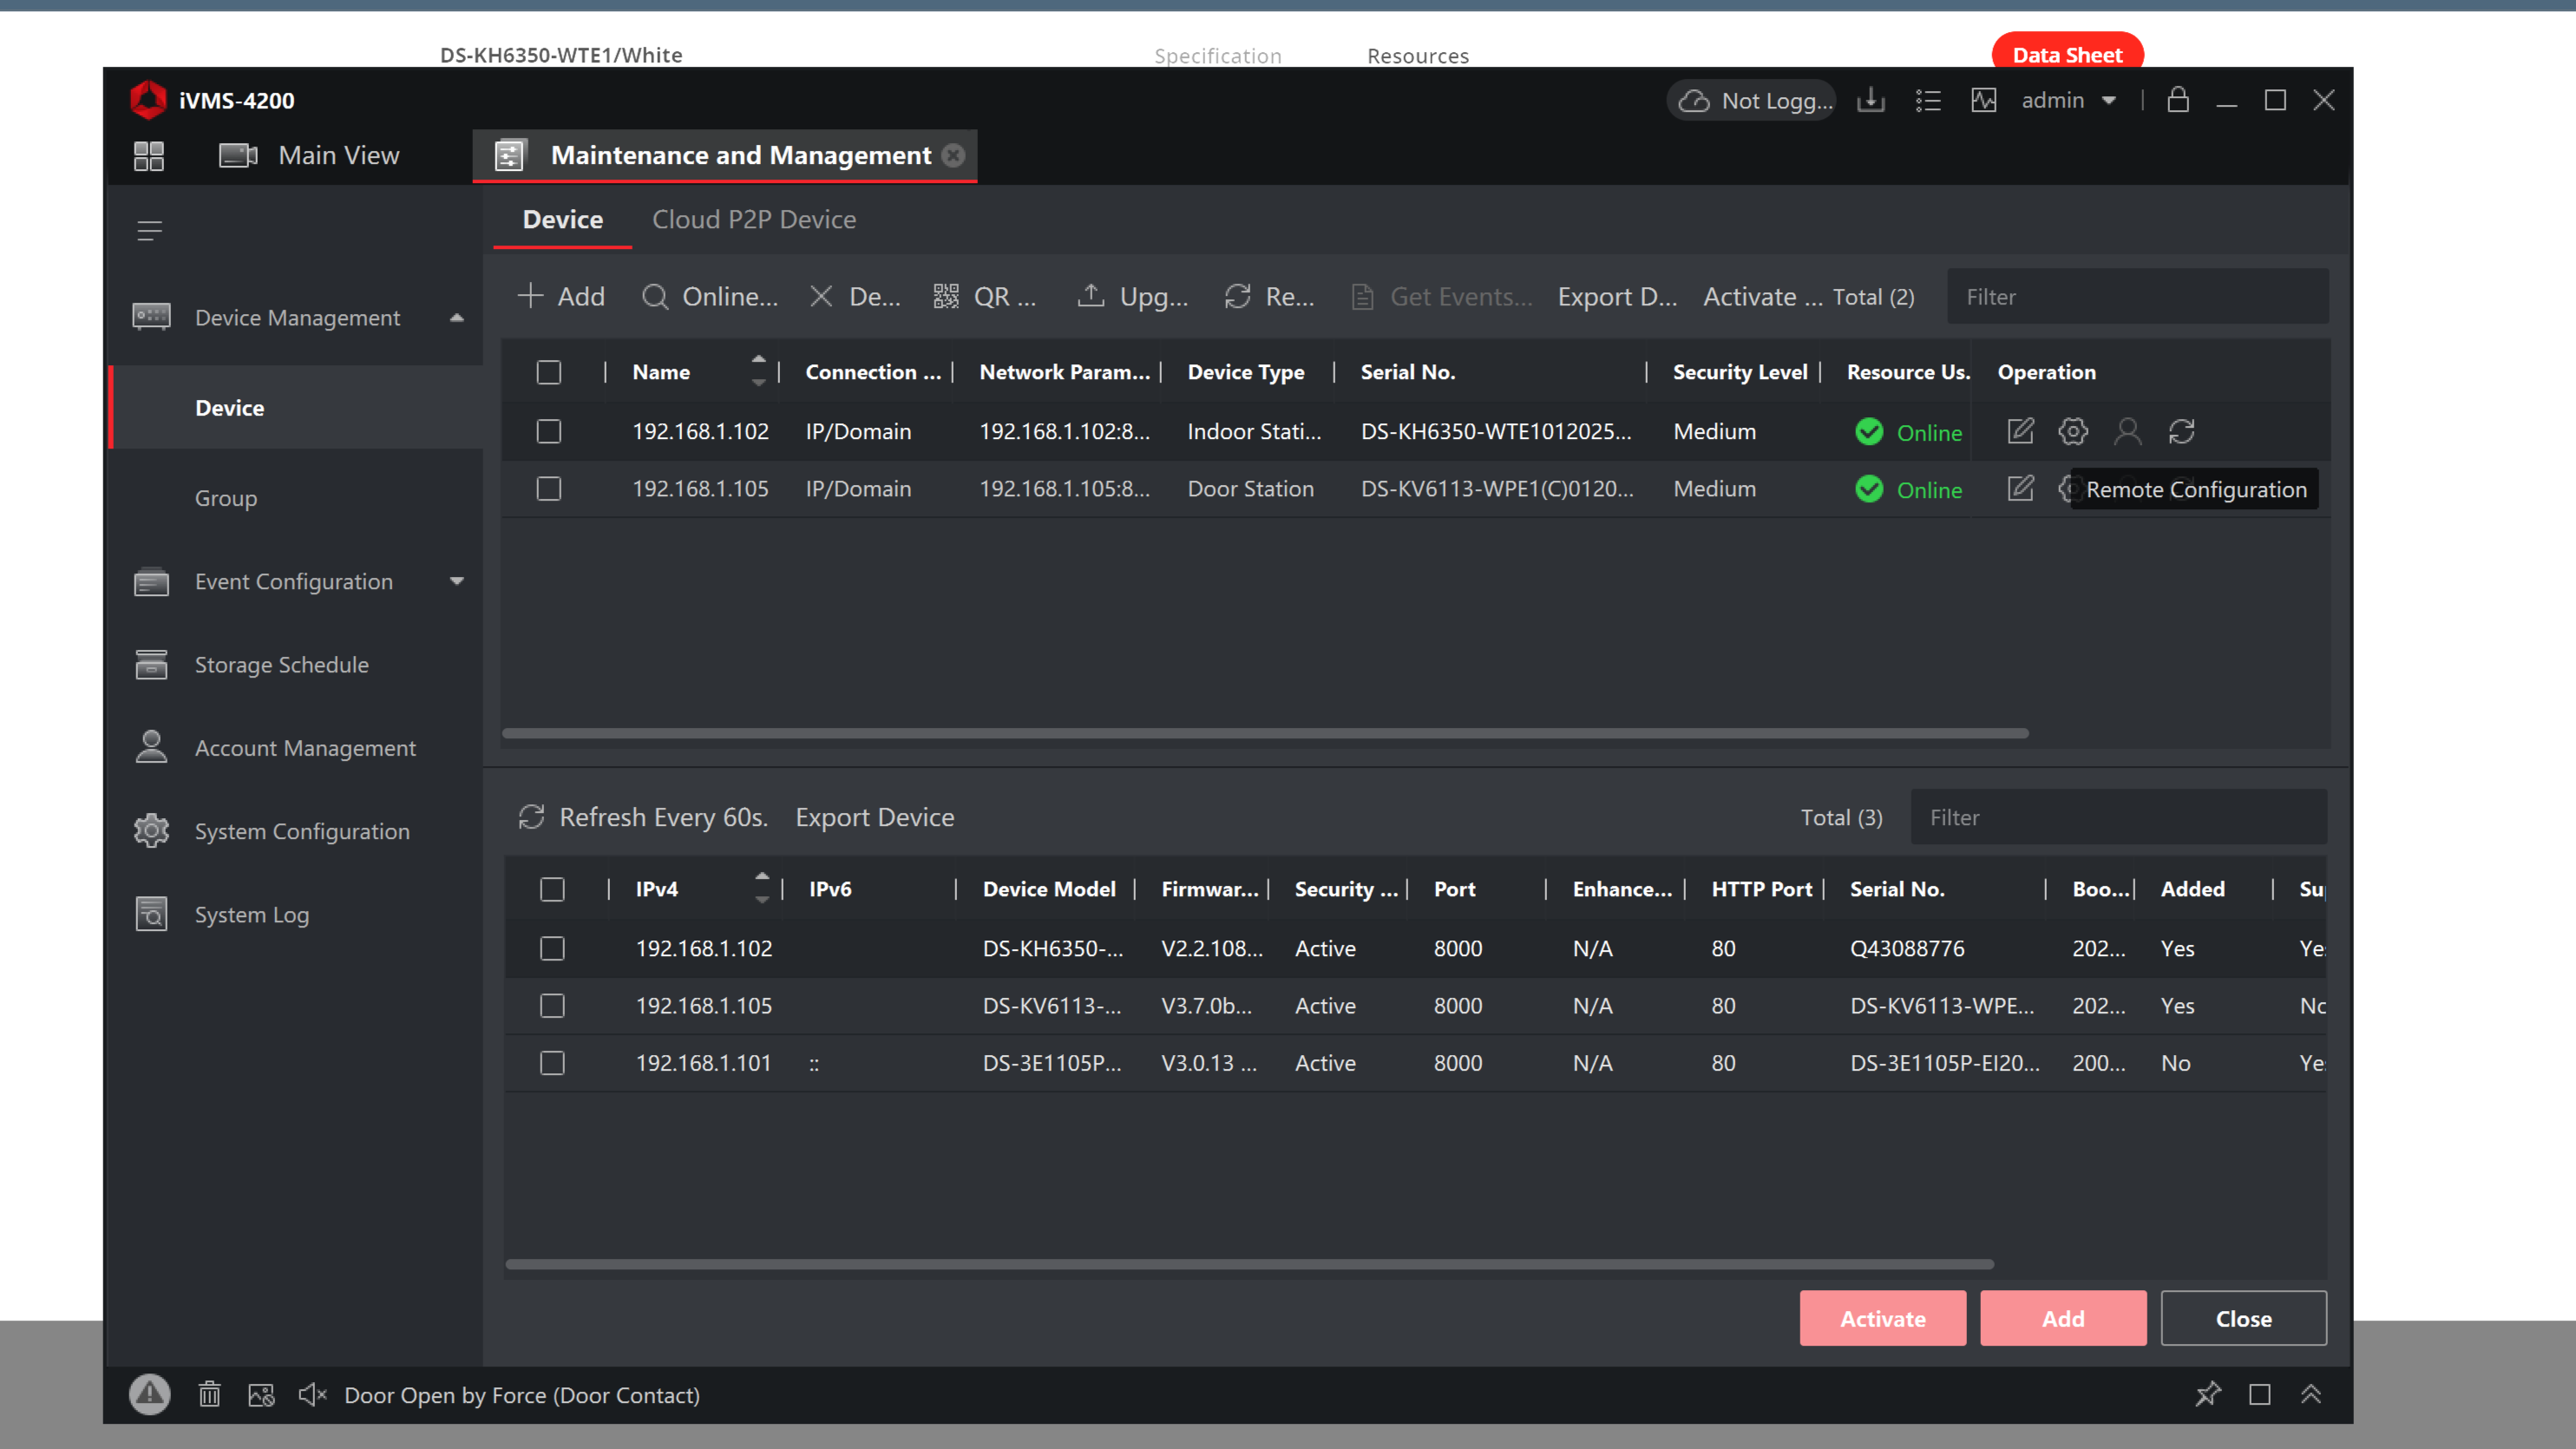Sort the device list by Name column arrows
2576x1449 pixels.
click(x=759, y=370)
